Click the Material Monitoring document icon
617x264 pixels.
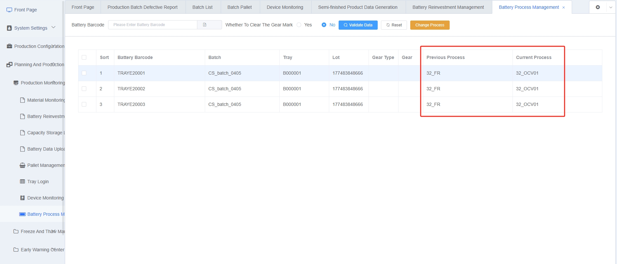pyautogui.click(x=22, y=100)
